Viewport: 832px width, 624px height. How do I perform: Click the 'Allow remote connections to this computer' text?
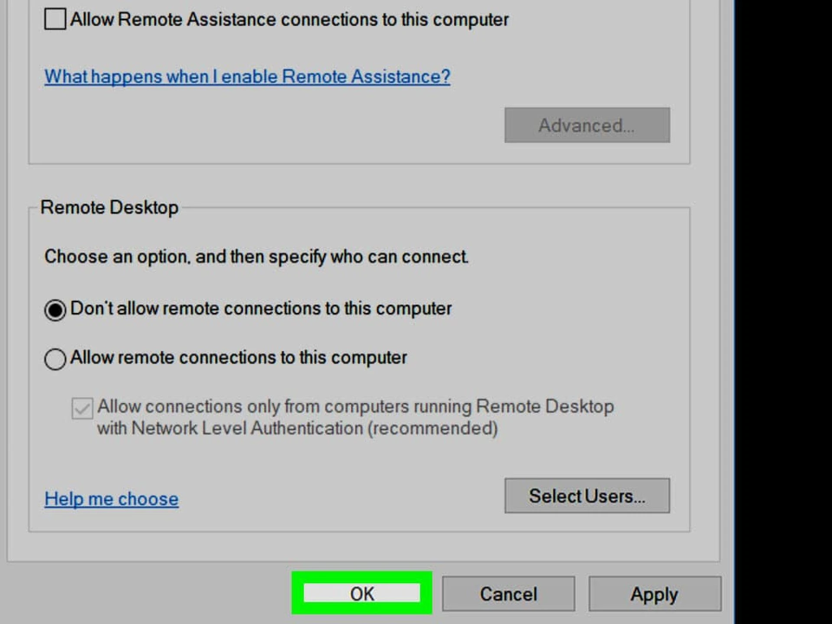(238, 358)
